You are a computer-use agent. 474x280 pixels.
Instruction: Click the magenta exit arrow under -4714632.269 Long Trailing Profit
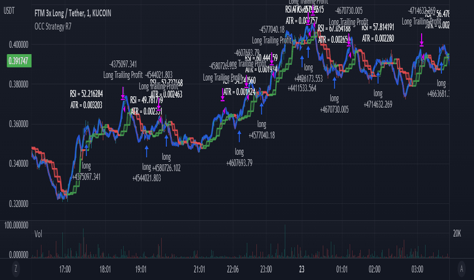point(422,40)
